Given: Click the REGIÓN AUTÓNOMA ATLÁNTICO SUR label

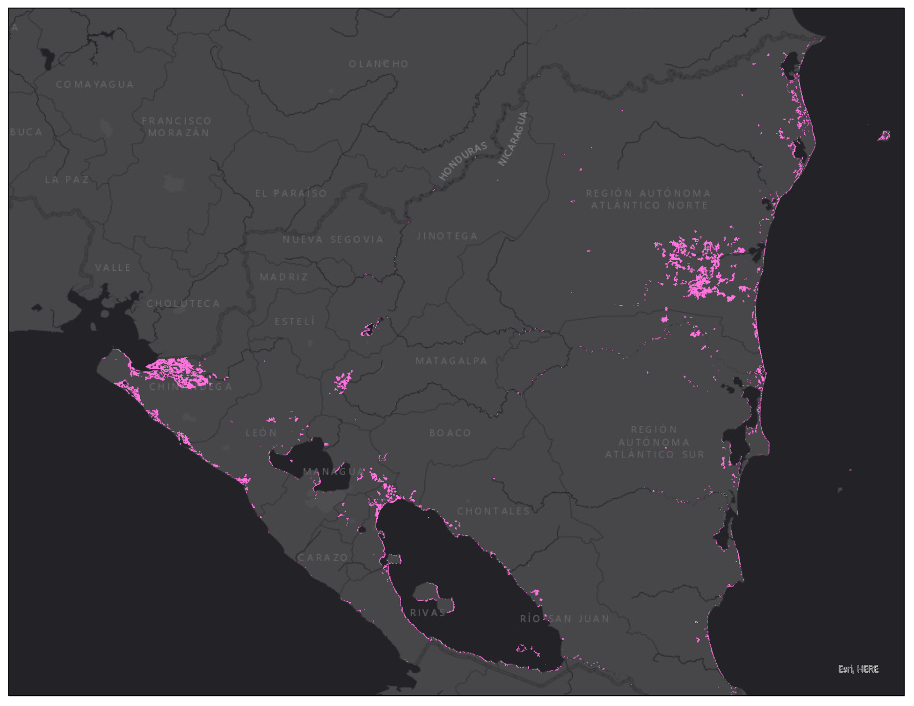Looking at the screenshot, I should click(x=654, y=442).
